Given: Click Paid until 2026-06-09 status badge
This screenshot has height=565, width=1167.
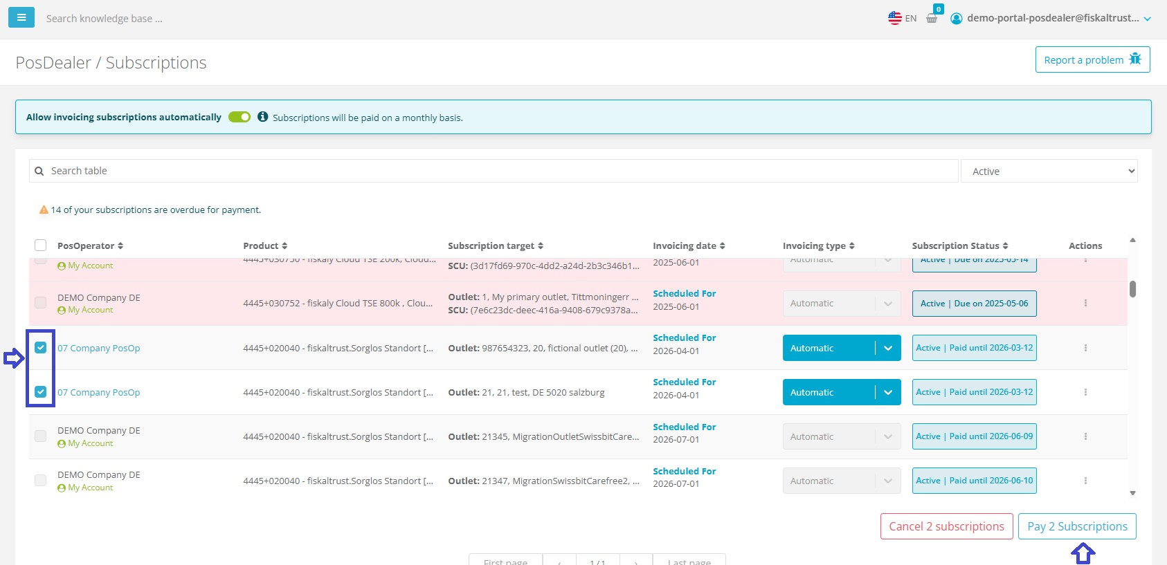Looking at the screenshot, I should coord(974,436).
